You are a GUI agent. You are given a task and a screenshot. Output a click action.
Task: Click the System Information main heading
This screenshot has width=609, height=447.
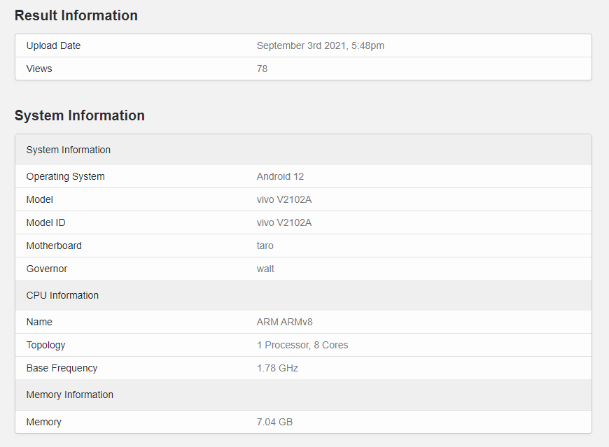pos(80,115)
